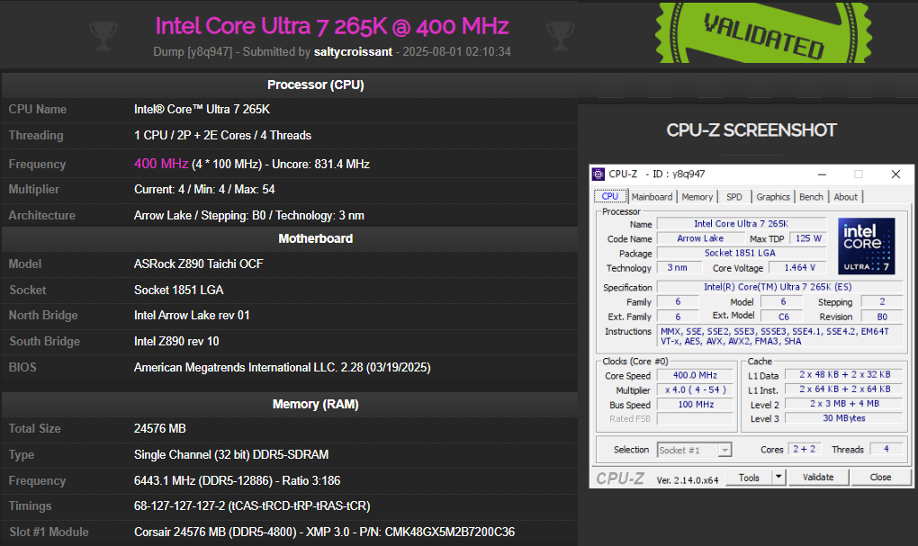Click the Specification field in CPU-Z
Viewport: 918px width, 546px height.
[x=778, y=287]
